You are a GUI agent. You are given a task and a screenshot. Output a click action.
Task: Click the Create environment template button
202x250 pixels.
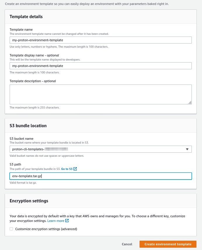(x=168, y=244)
